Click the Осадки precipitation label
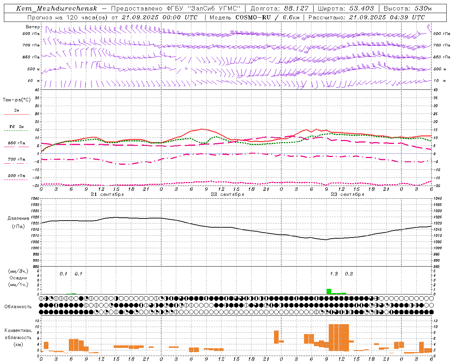Image resolution: width=452 pixels, height=362 pixels. (x=18, y=278)
